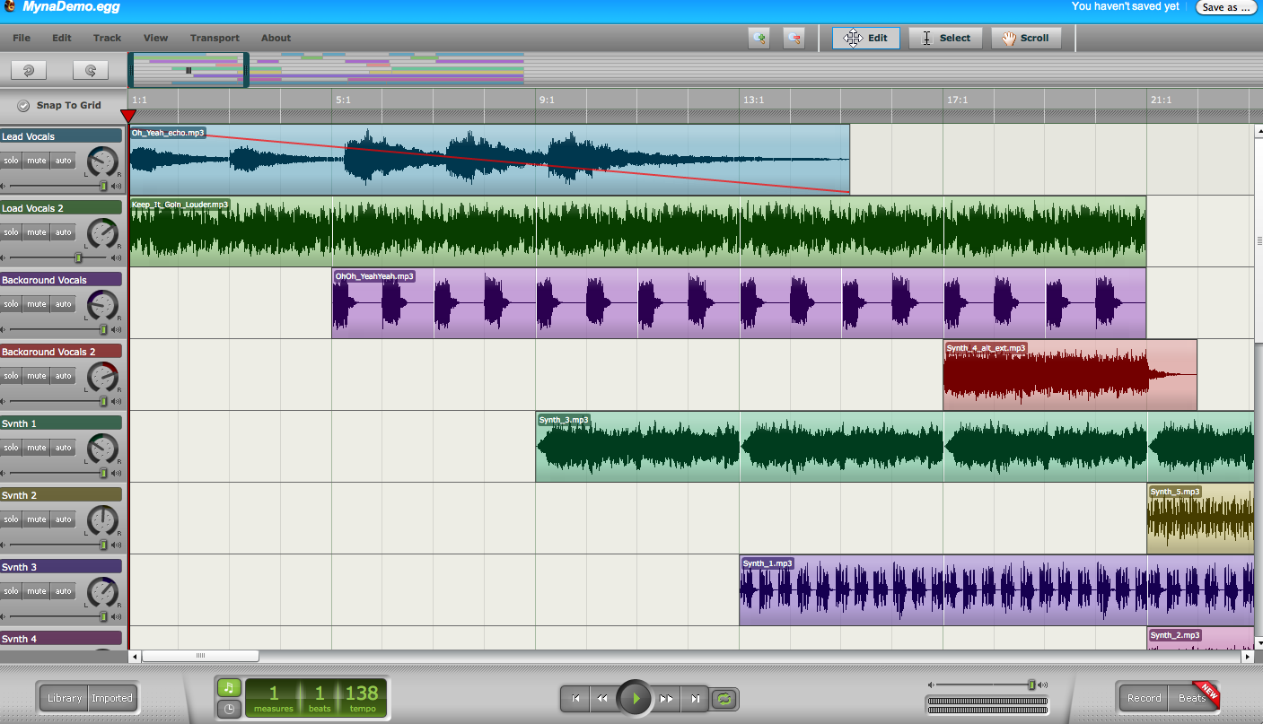Skip to the end of the song
This screenshot has height=724, width=1263.
coord(695,698)
